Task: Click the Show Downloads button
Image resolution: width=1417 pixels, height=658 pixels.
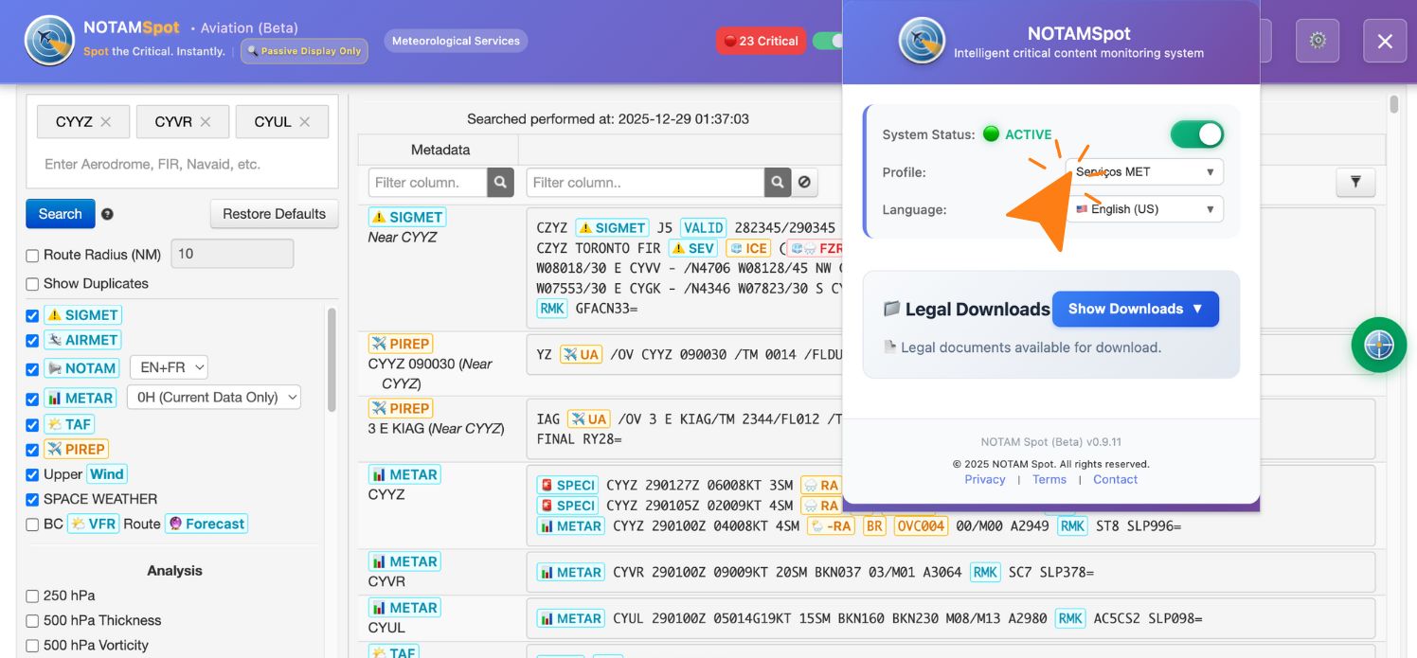Action: pyautogui.click(x=1135, y=309)
